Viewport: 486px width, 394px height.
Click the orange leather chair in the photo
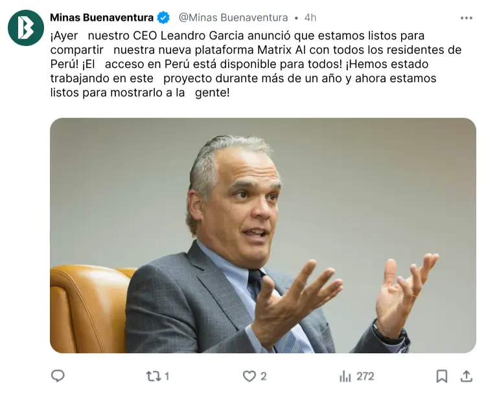[90, 309]
